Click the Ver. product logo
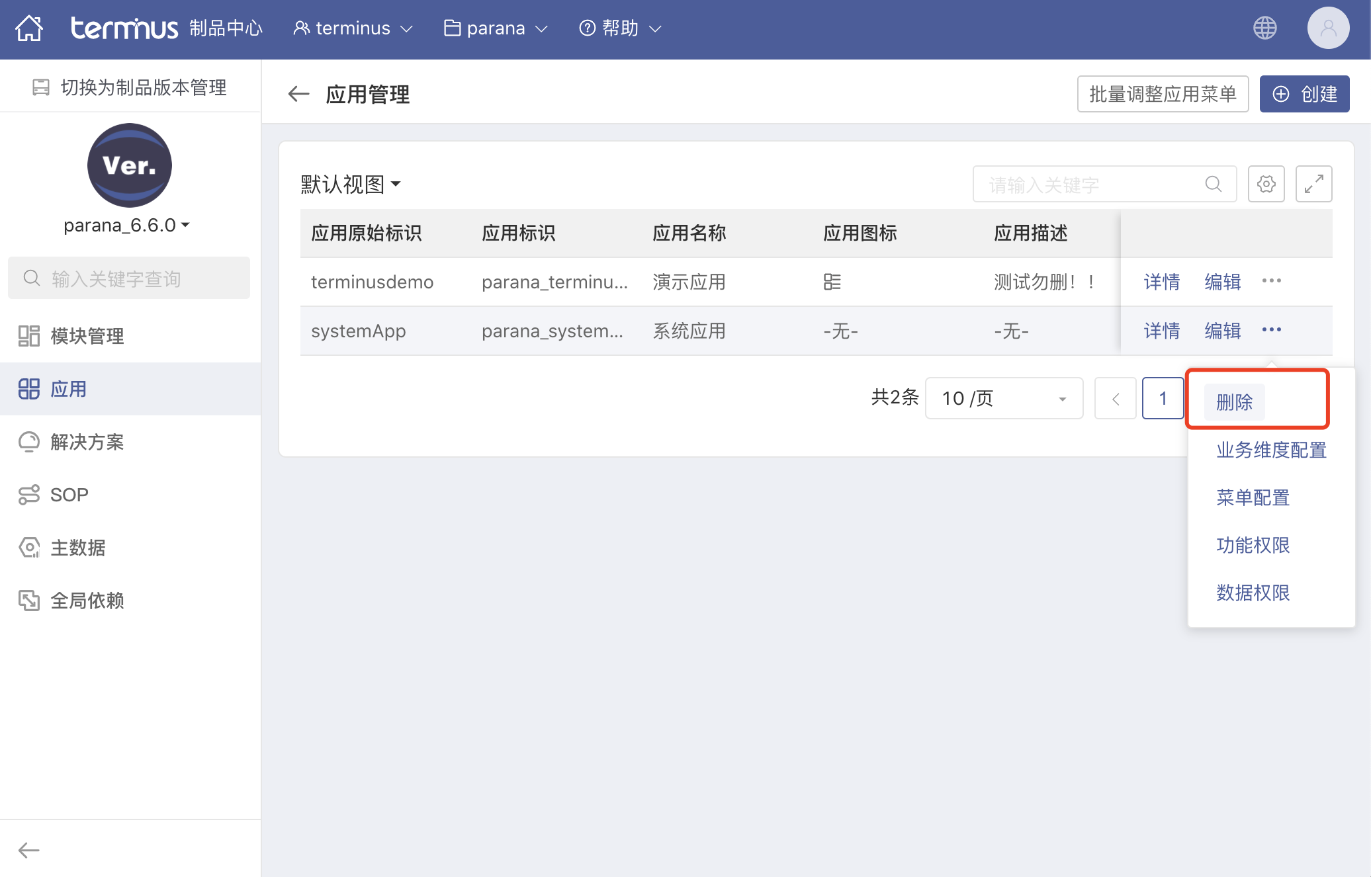1371x877 pixels. tap(130, 165)
